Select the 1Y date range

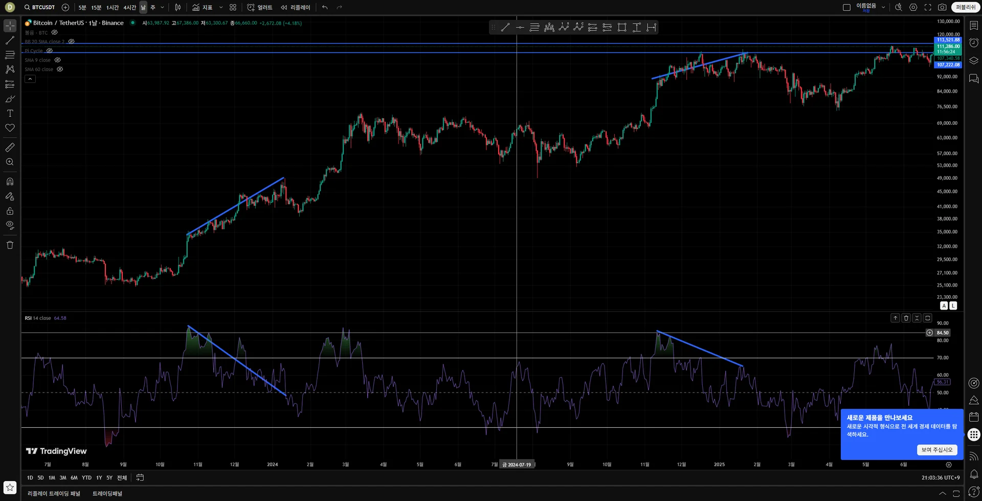tap(99, 477)
